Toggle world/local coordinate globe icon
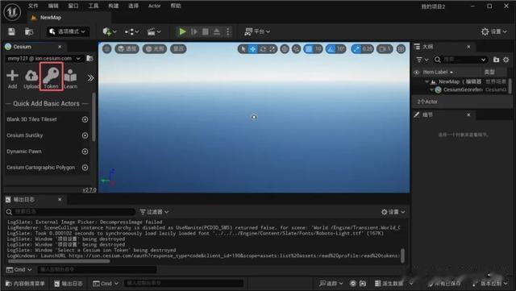 click(x=285, y=49)
